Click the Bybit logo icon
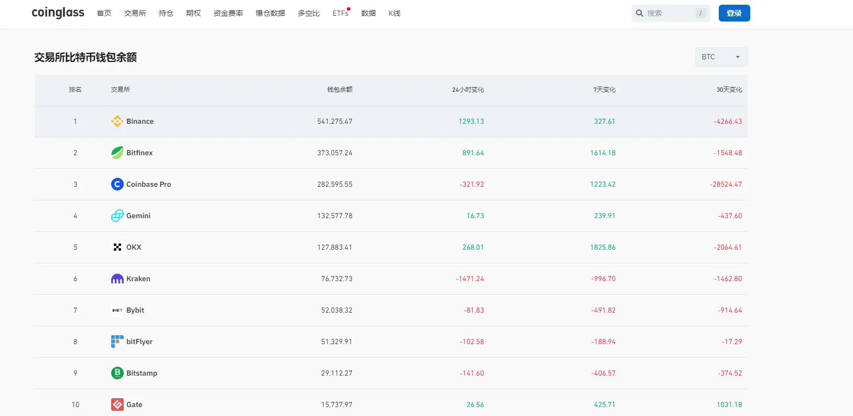853x416 pixels. click(117, 310)
